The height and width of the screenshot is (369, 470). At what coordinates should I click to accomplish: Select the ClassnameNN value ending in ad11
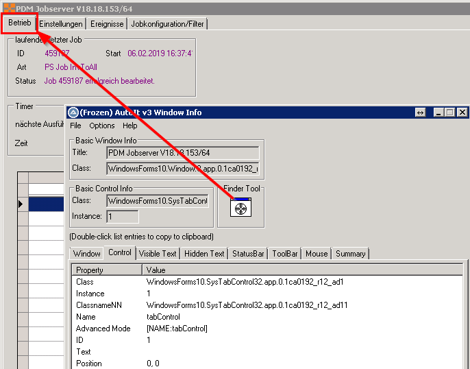pyautogui.click(x=247, y=305)
